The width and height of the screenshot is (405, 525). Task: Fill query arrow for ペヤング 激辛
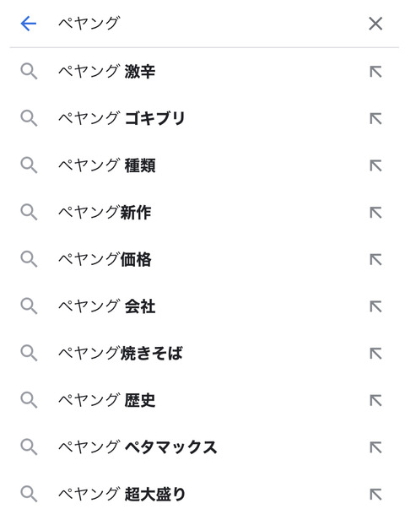tap(375, 72)
